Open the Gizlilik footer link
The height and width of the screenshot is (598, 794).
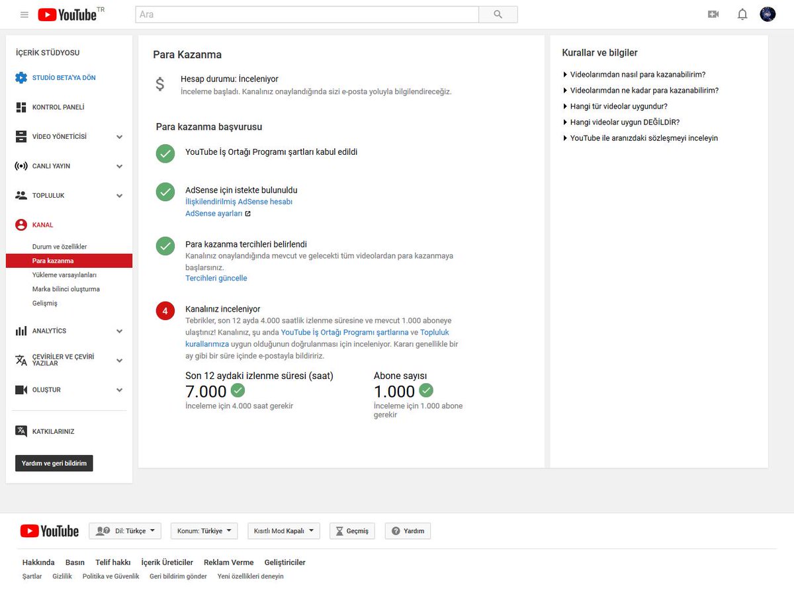(x=62, y=576)
